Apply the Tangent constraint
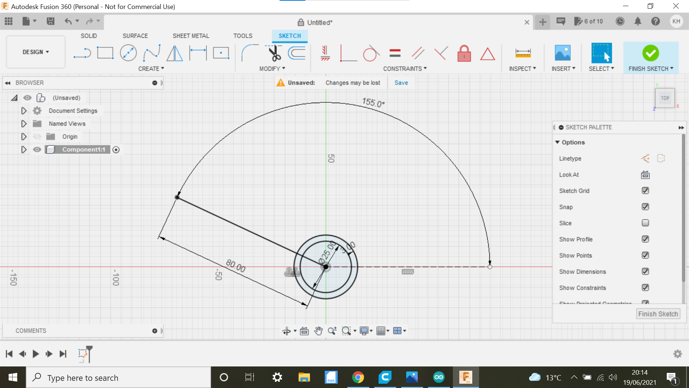 pyautogui.click(x=371, y=53)
